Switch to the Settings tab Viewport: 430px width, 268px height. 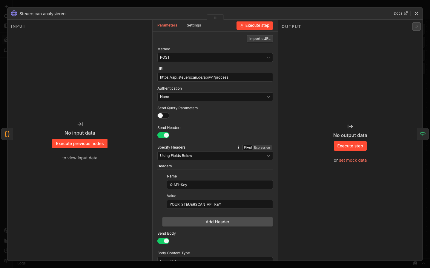click(193, 25)
